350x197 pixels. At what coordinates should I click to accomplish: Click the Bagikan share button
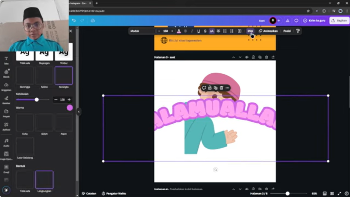coord(339,21)
